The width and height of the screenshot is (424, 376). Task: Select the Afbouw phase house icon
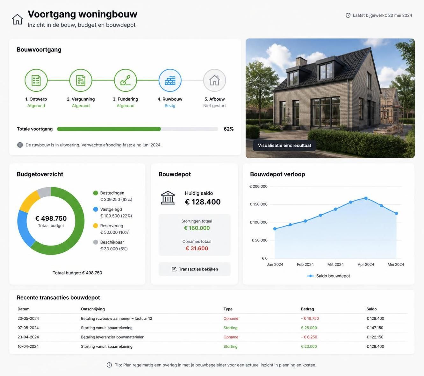(x=215, y=80)
